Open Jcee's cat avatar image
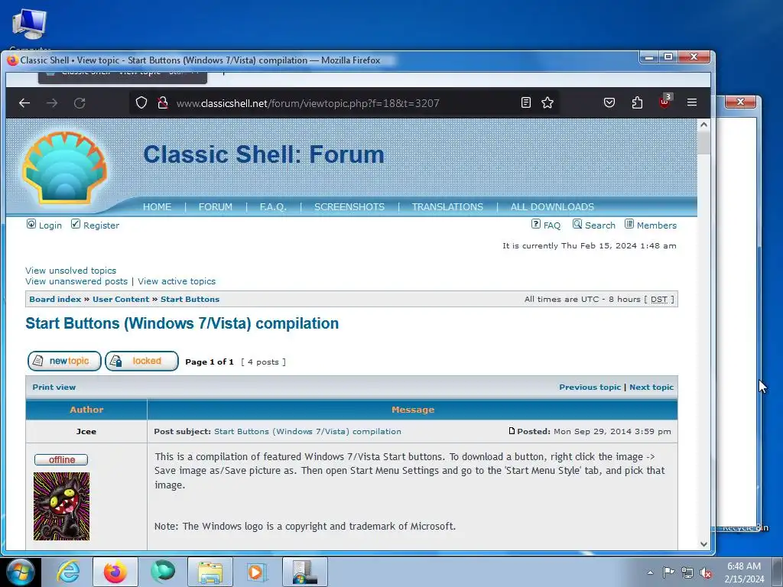This screenshot has height=587, width=783. tap(61, 506)
